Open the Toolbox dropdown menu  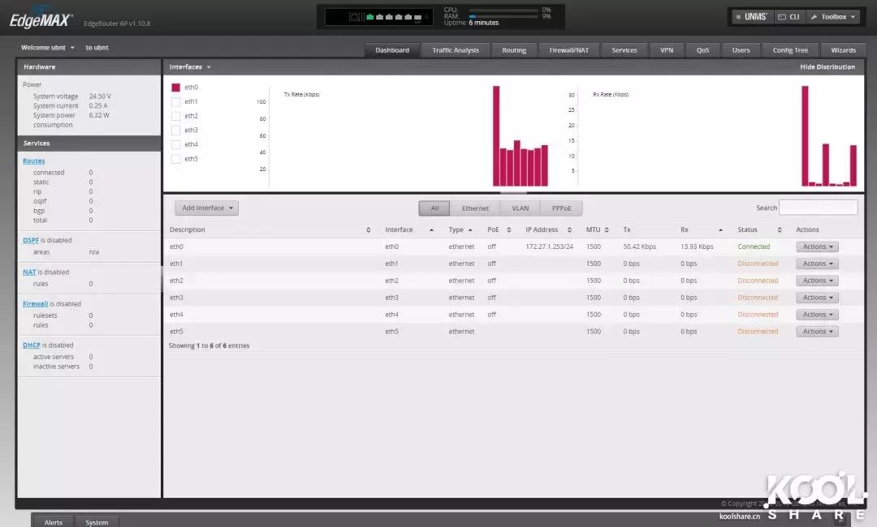pos(833,17)
